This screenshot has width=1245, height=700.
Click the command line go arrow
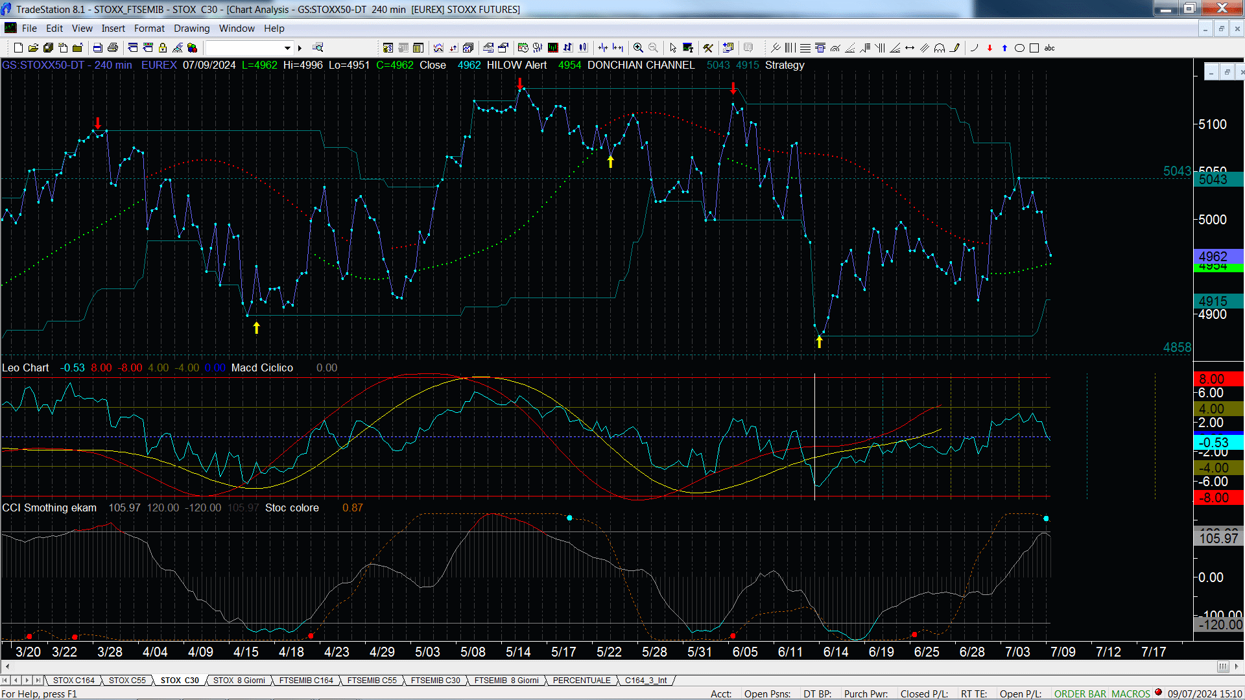300,47
